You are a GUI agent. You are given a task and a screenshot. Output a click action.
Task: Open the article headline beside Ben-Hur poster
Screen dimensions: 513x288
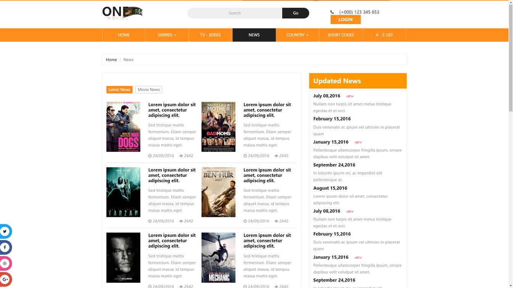(x=267, y=175)
